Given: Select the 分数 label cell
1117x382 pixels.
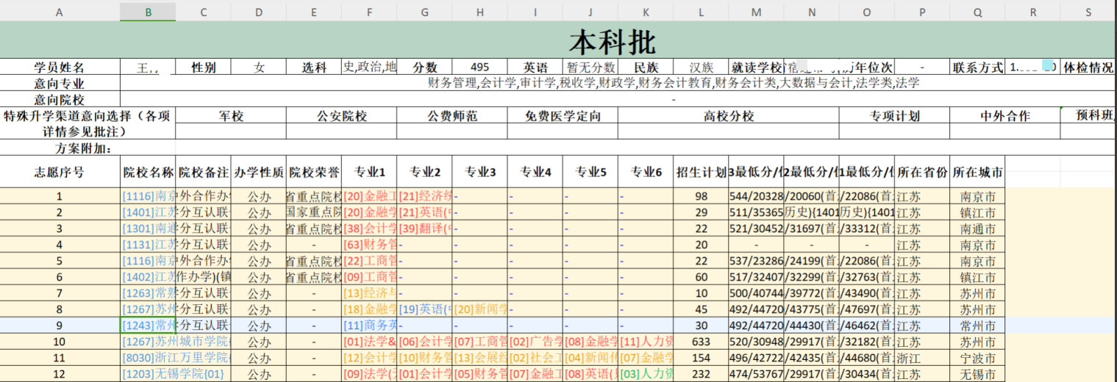Looking at the screenshot, I should [424, 67].
